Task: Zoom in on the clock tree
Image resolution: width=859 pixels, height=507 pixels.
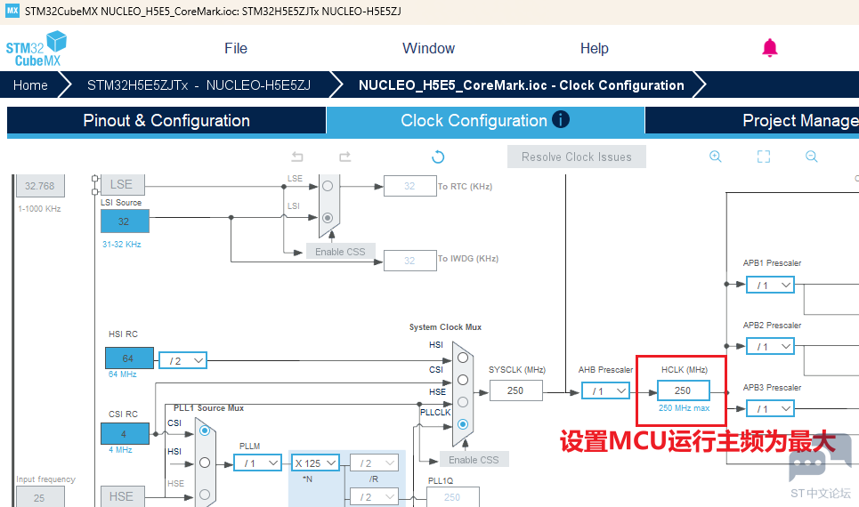Action: pos(716,157)
